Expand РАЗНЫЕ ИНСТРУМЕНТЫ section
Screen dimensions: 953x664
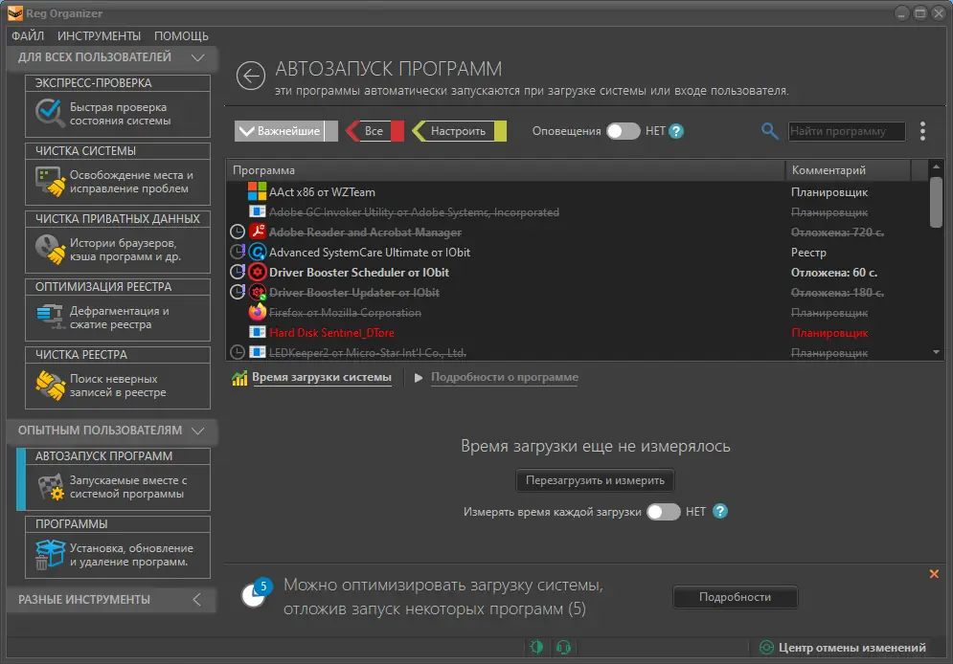click(197, 600)
